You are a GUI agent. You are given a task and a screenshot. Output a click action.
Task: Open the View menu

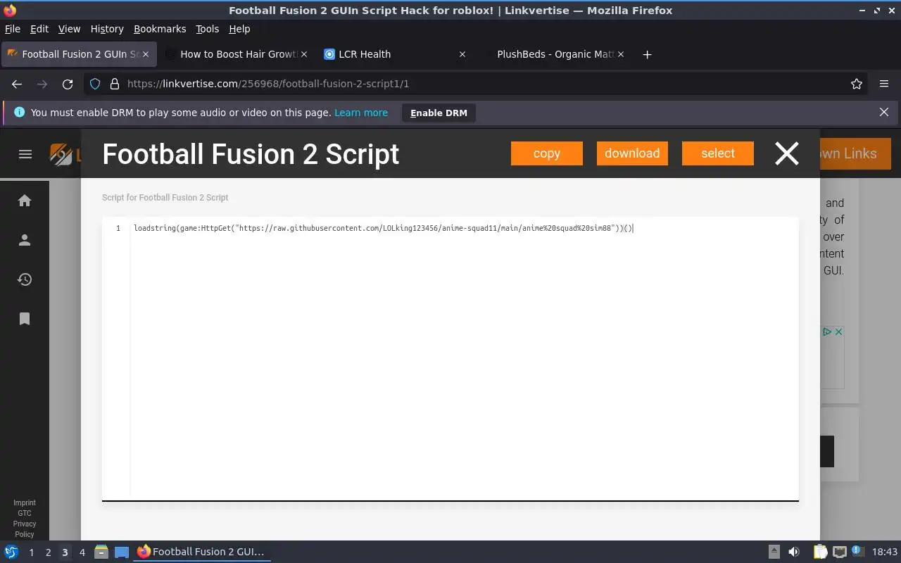coord(69,29)
